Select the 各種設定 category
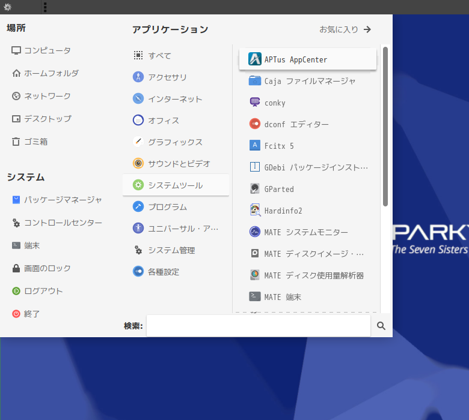Viewport: 469px width, 420px height. coord(176,272)
